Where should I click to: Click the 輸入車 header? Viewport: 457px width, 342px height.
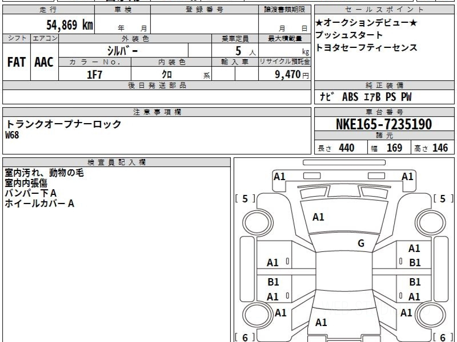click(235, 62)
